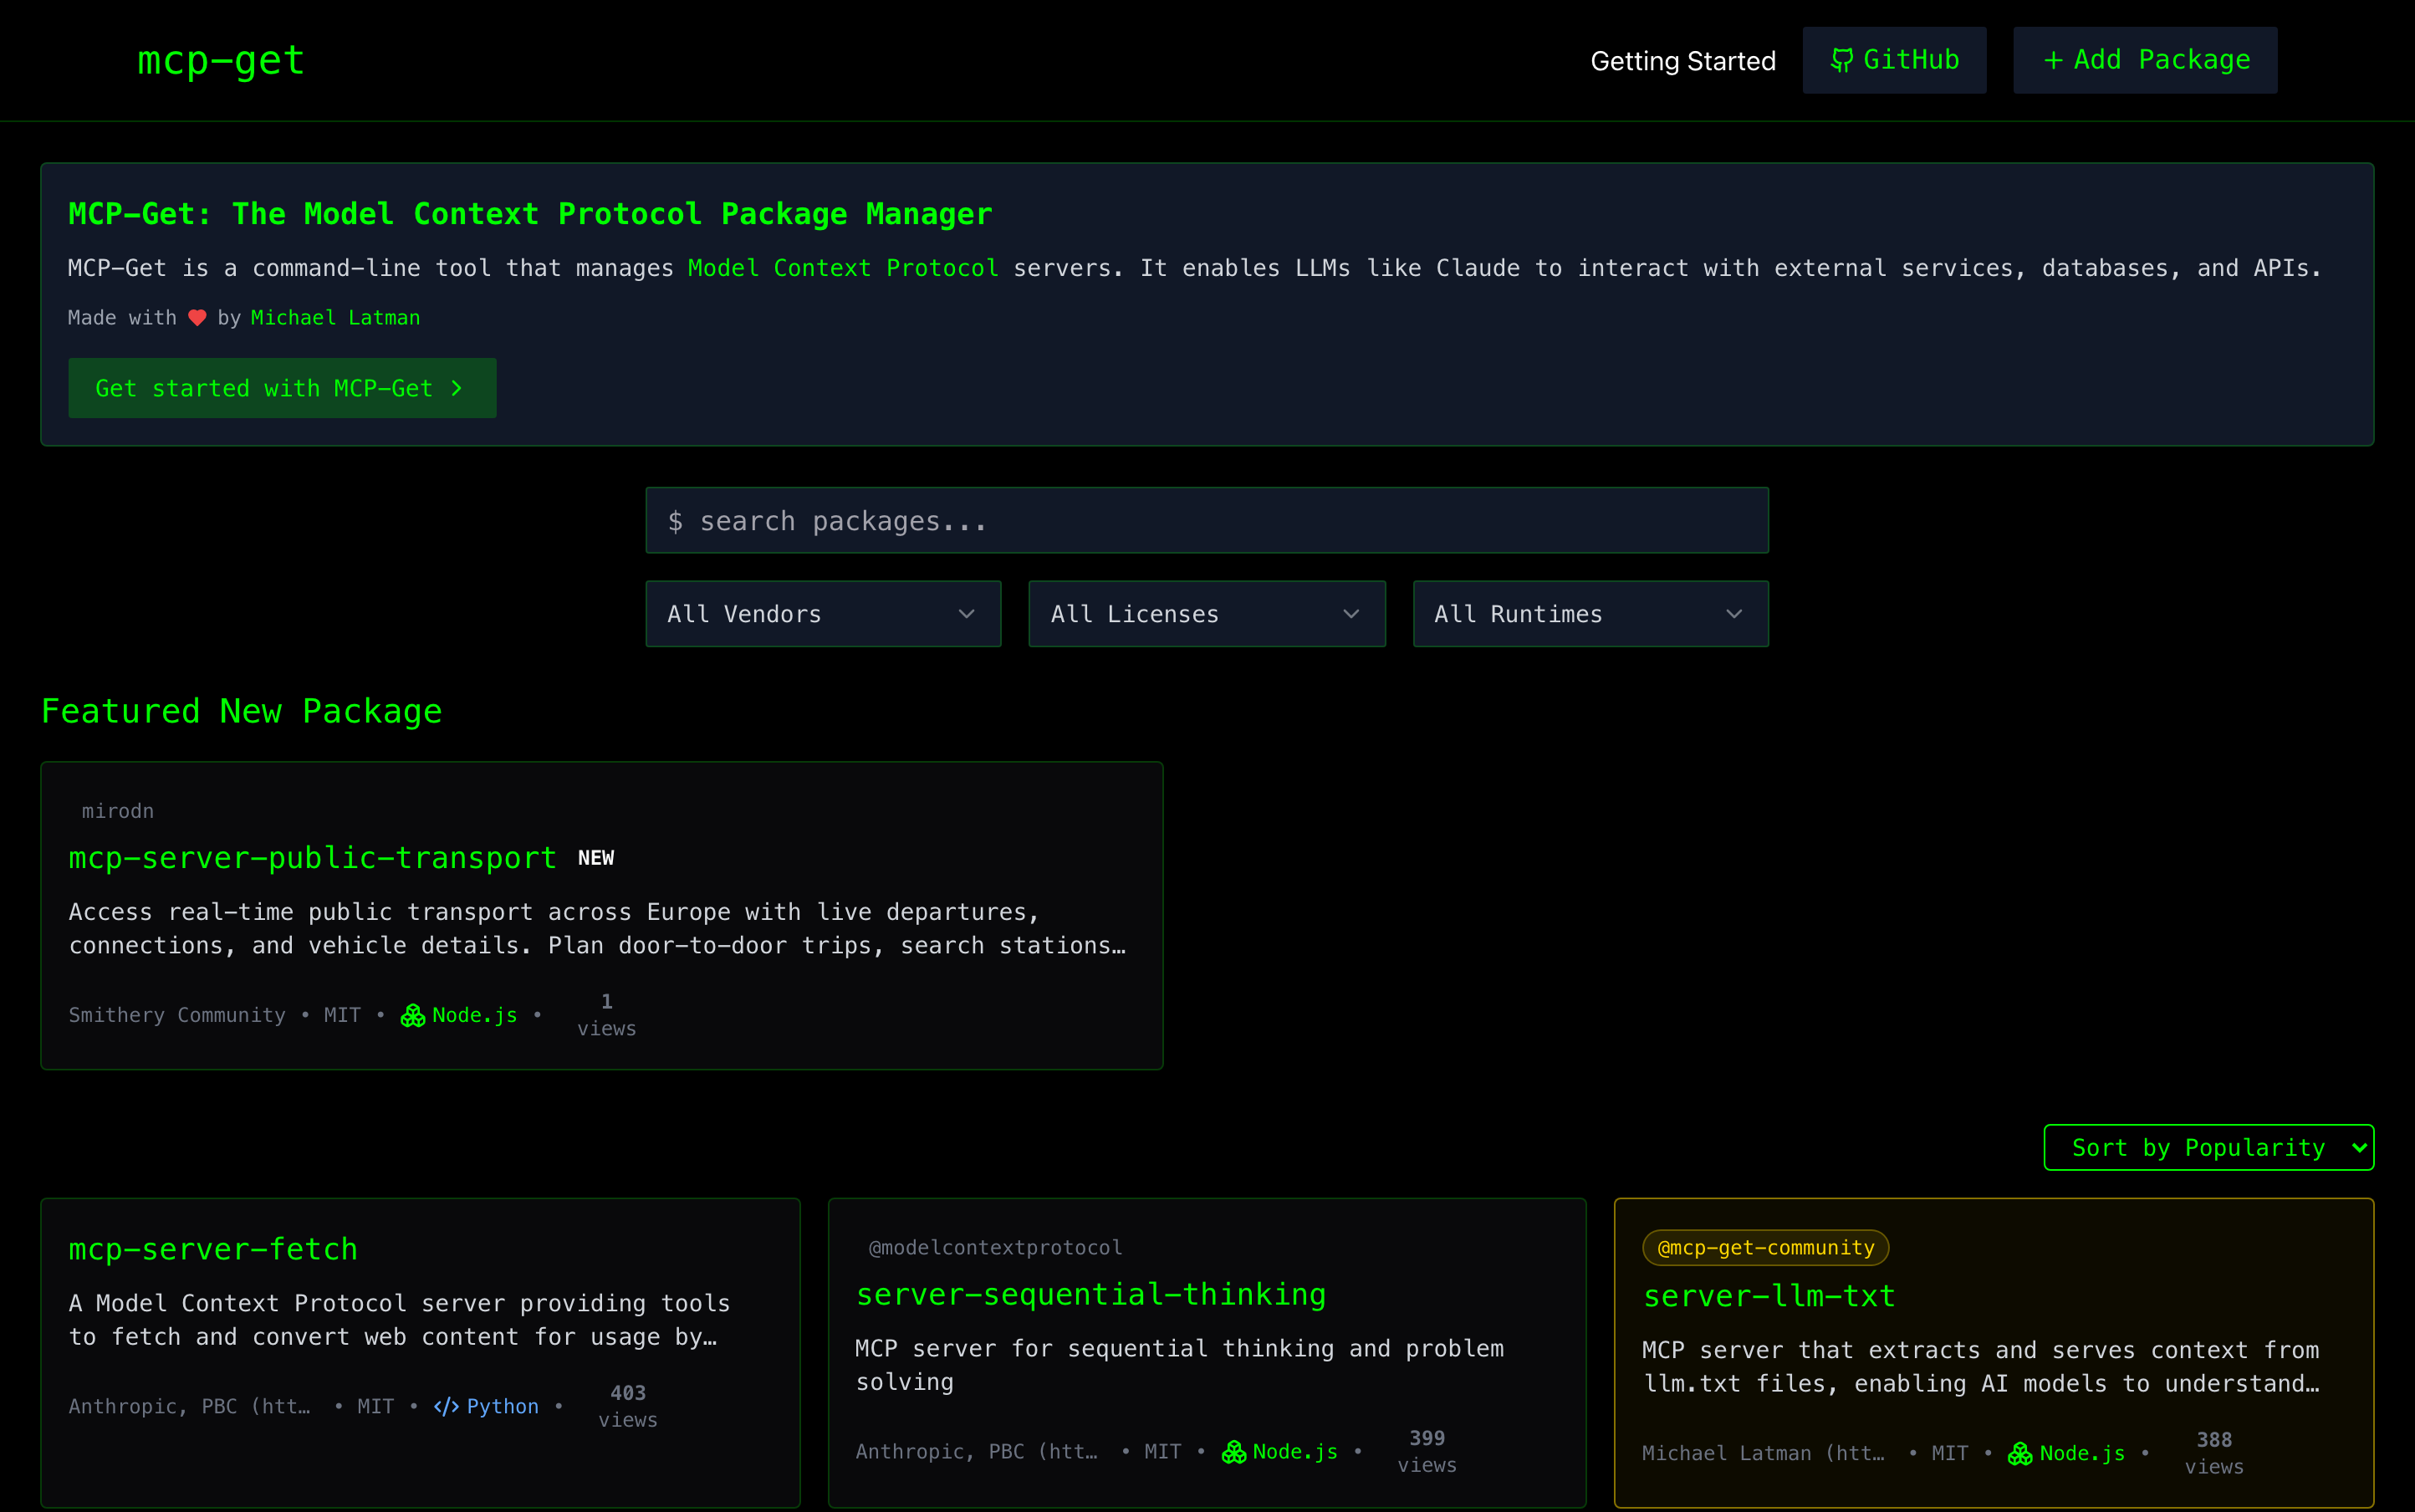Click the Python code icon on mcp-server-fetch

click(x=446, y=1407)
